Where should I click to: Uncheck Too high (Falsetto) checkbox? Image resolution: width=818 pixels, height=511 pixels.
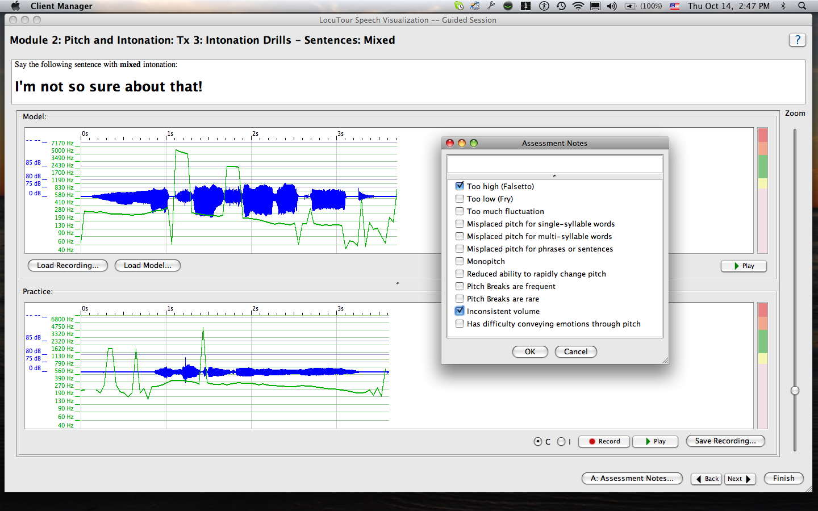(460, 186)
